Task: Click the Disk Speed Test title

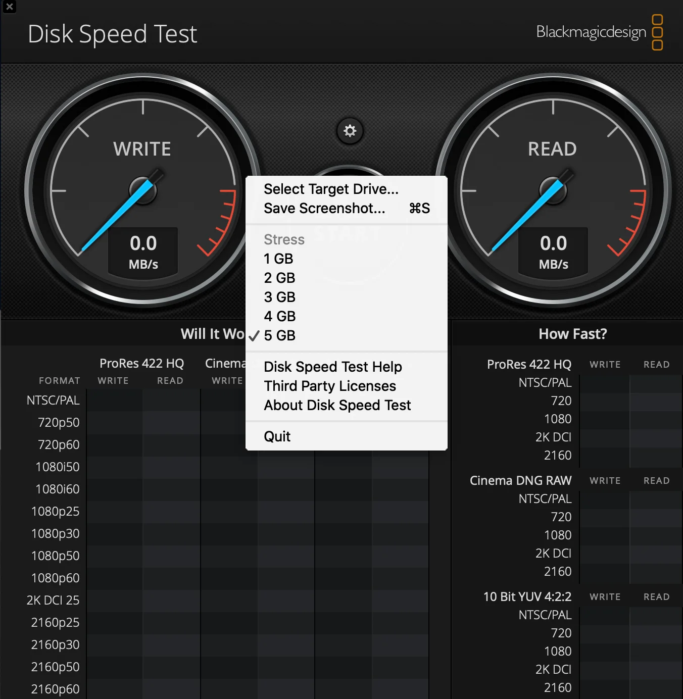Action: tap(112, 34)
